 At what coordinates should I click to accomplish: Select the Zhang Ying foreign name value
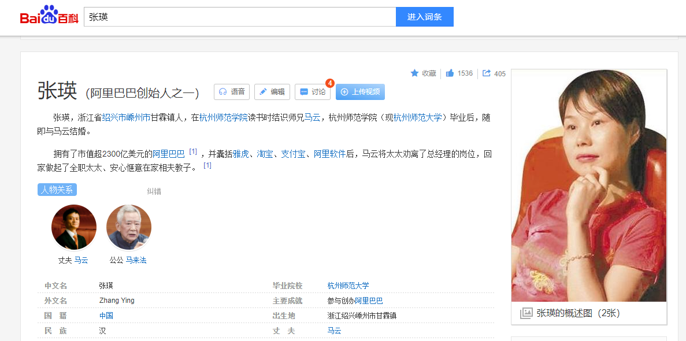click(x=117, y=301)
